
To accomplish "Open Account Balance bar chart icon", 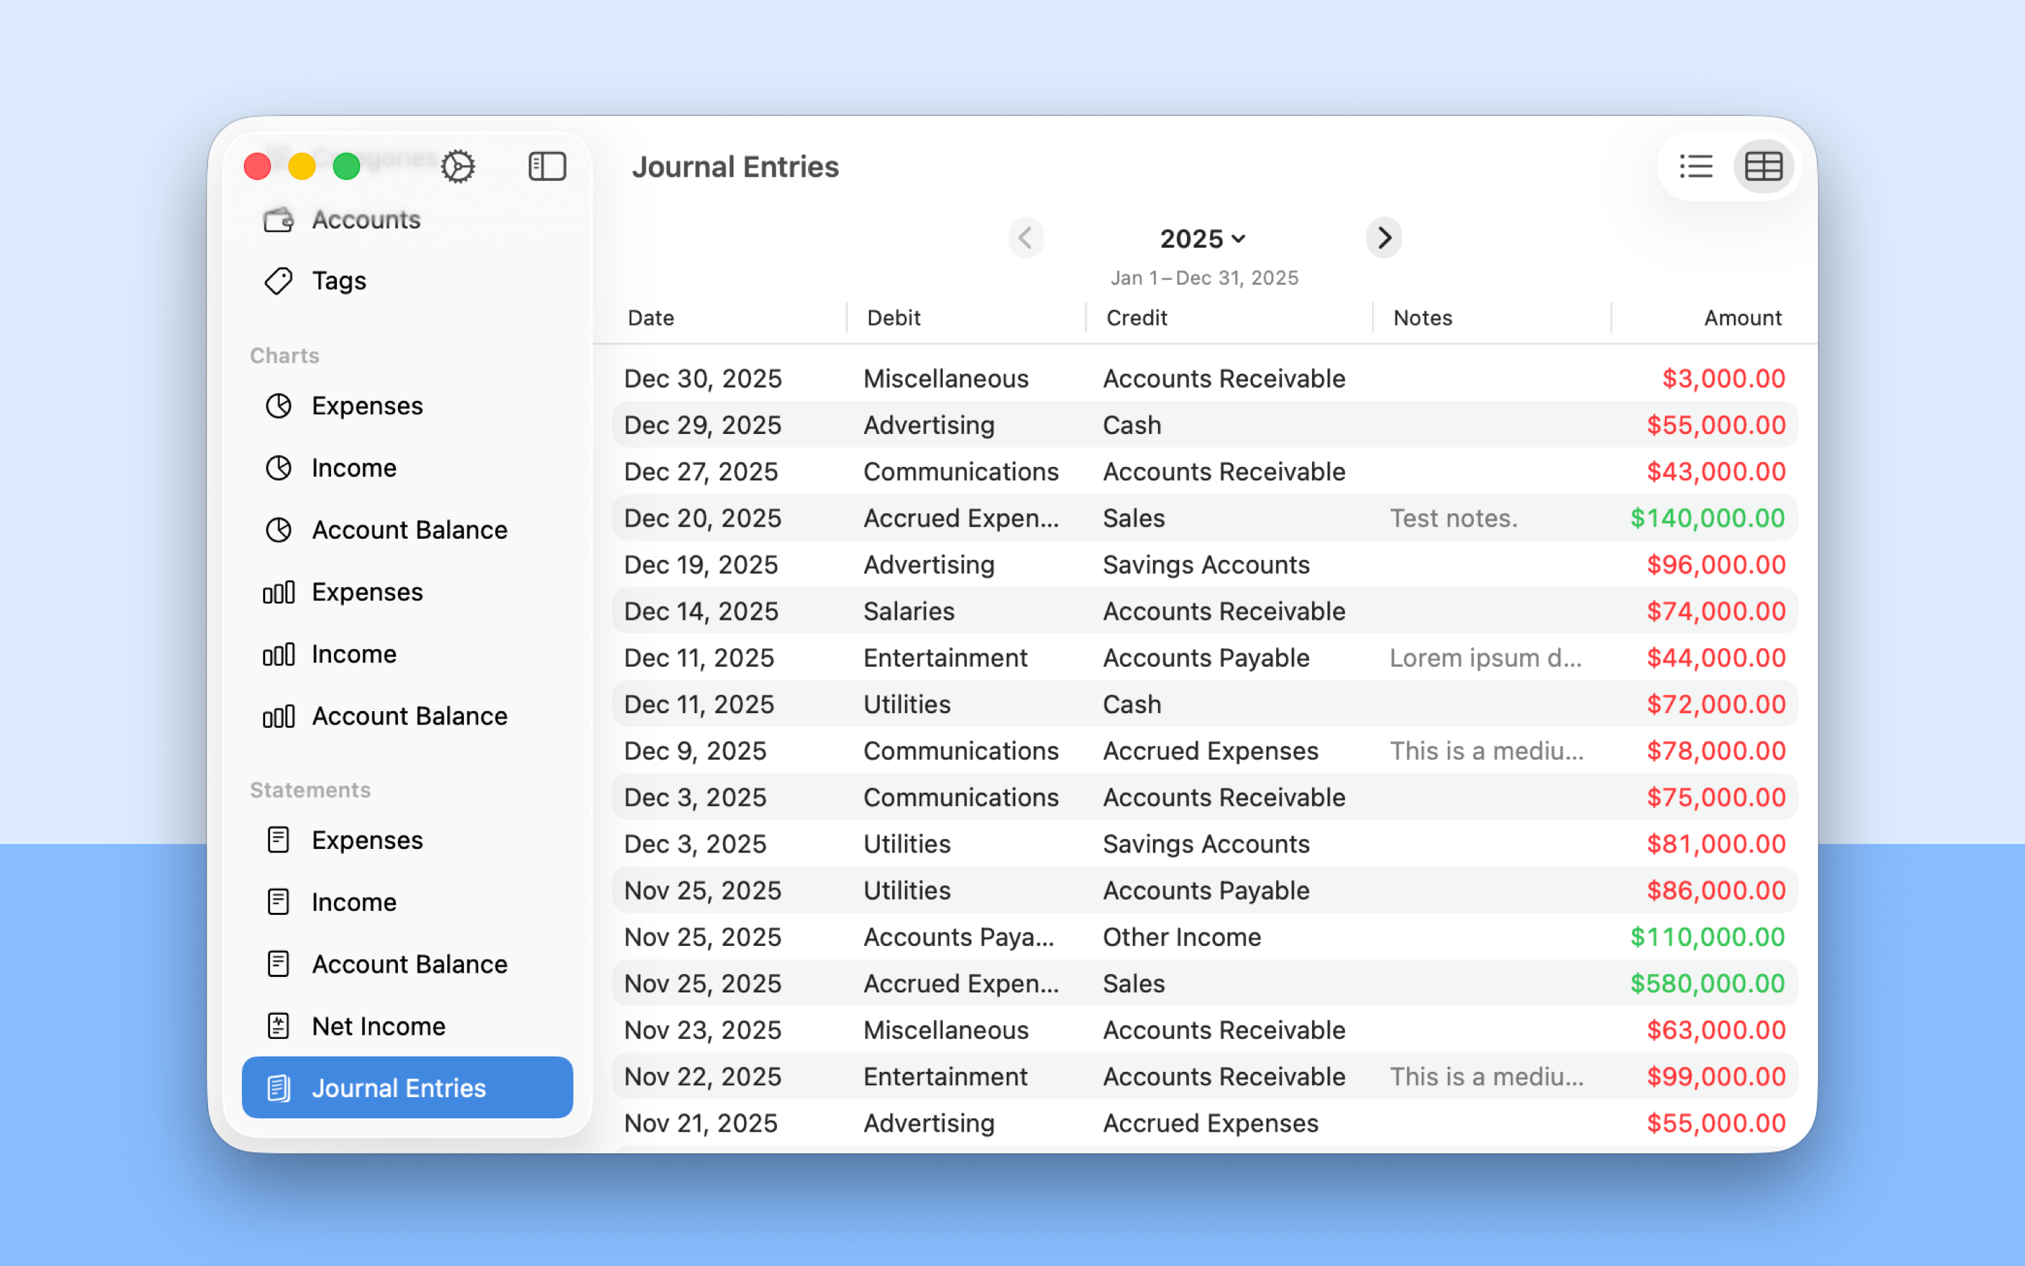I will pyautogui.click(x=278, y=716).
